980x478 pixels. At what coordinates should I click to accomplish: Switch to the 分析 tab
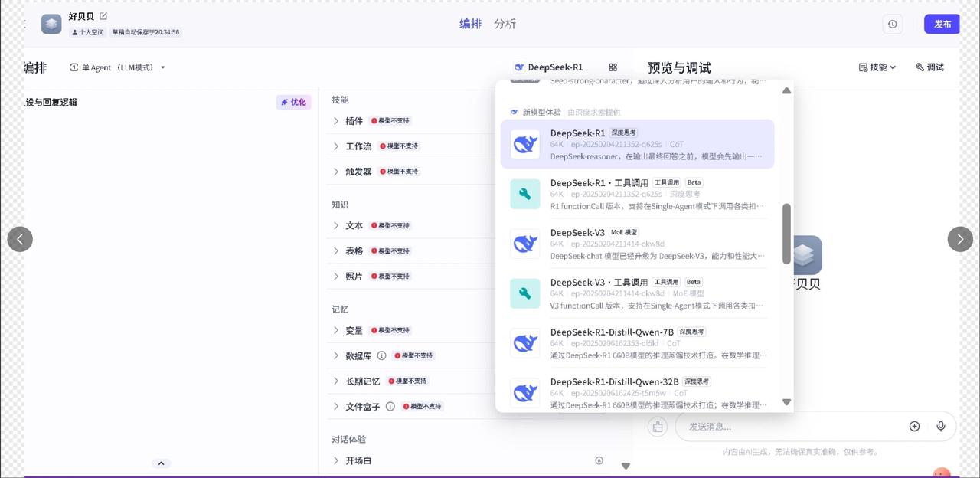click(505, 24)
